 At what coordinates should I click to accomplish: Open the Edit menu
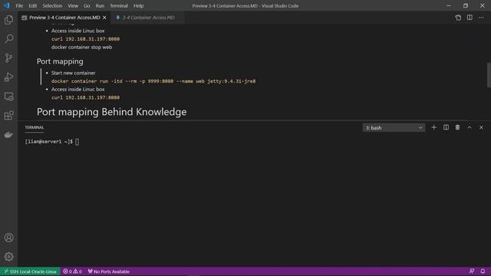click(32, 5)
